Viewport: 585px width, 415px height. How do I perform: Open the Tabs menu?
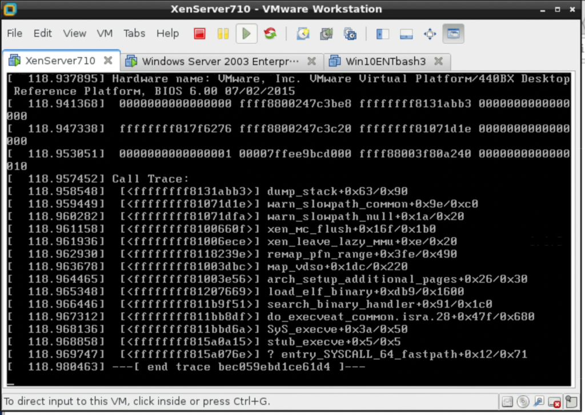[134, 33]
